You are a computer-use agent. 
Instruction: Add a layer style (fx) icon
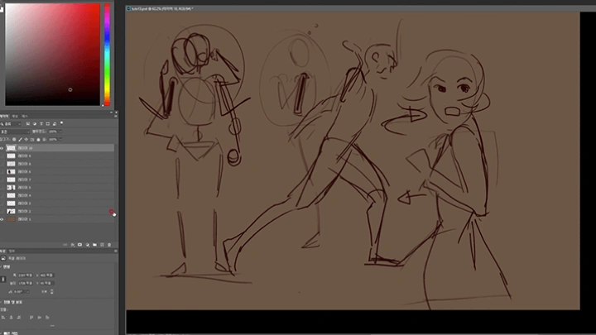73,245
